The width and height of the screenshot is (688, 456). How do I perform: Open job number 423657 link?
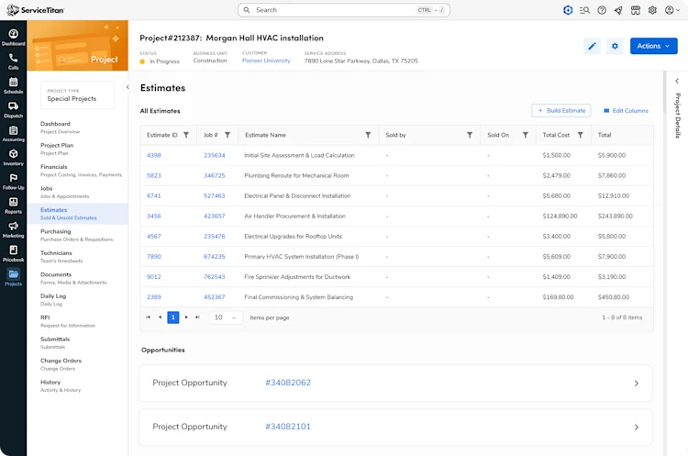(x=214, y=216)
